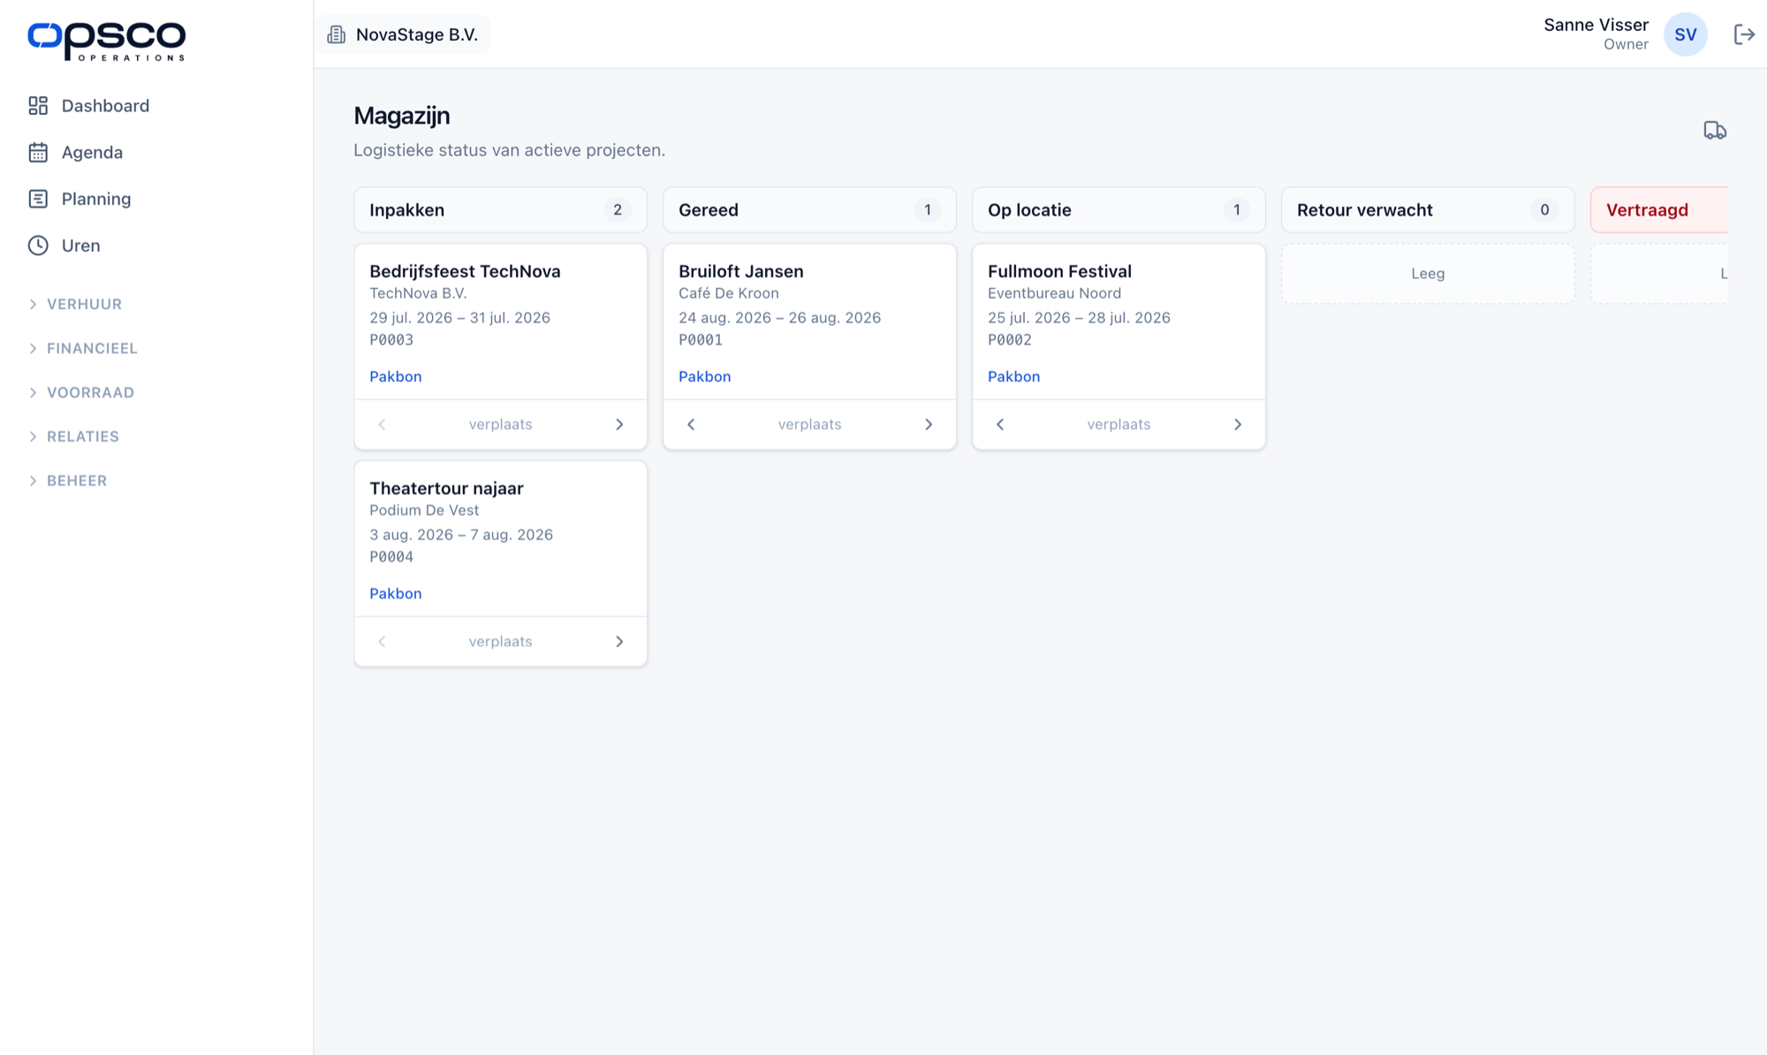Click the Leeg placeholder under Retour verwacht

click(1428, 274)
